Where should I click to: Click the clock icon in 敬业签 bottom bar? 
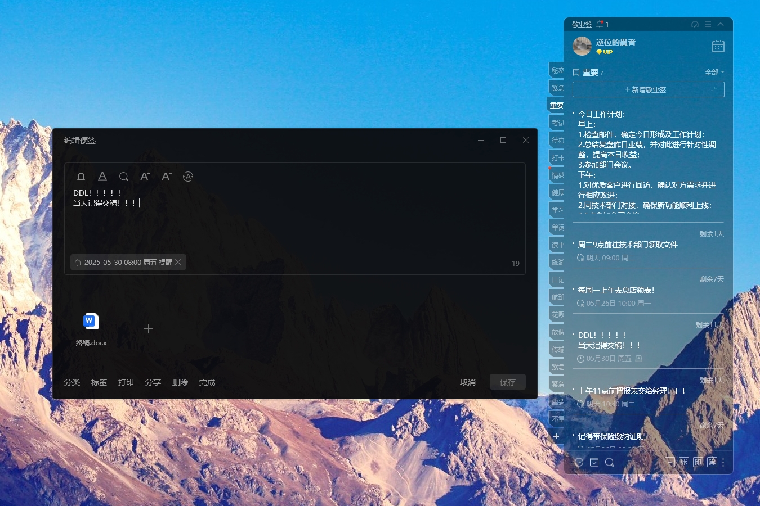pos(579,462)
